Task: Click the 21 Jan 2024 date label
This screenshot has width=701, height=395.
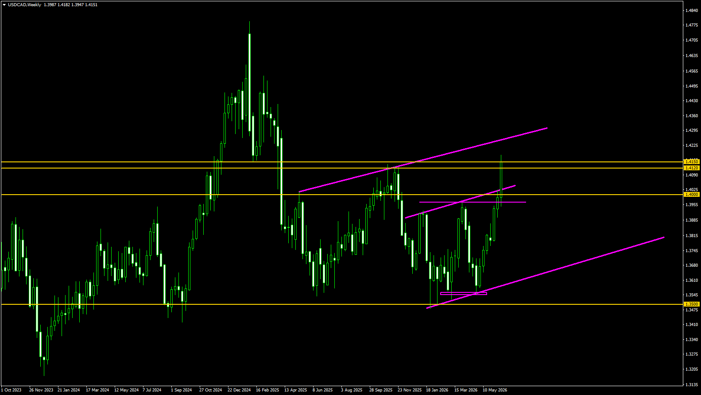Action: click(x=69, y=390)
